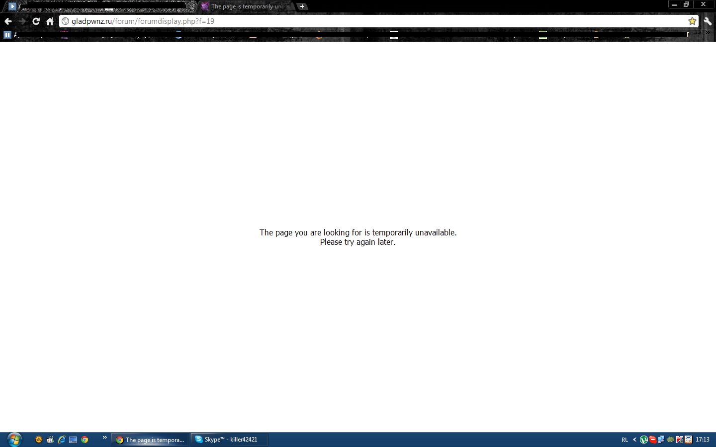Viewport: 716px width, 447px height.
Task: Click the red circular tray icon
Action: click(652, 440)
